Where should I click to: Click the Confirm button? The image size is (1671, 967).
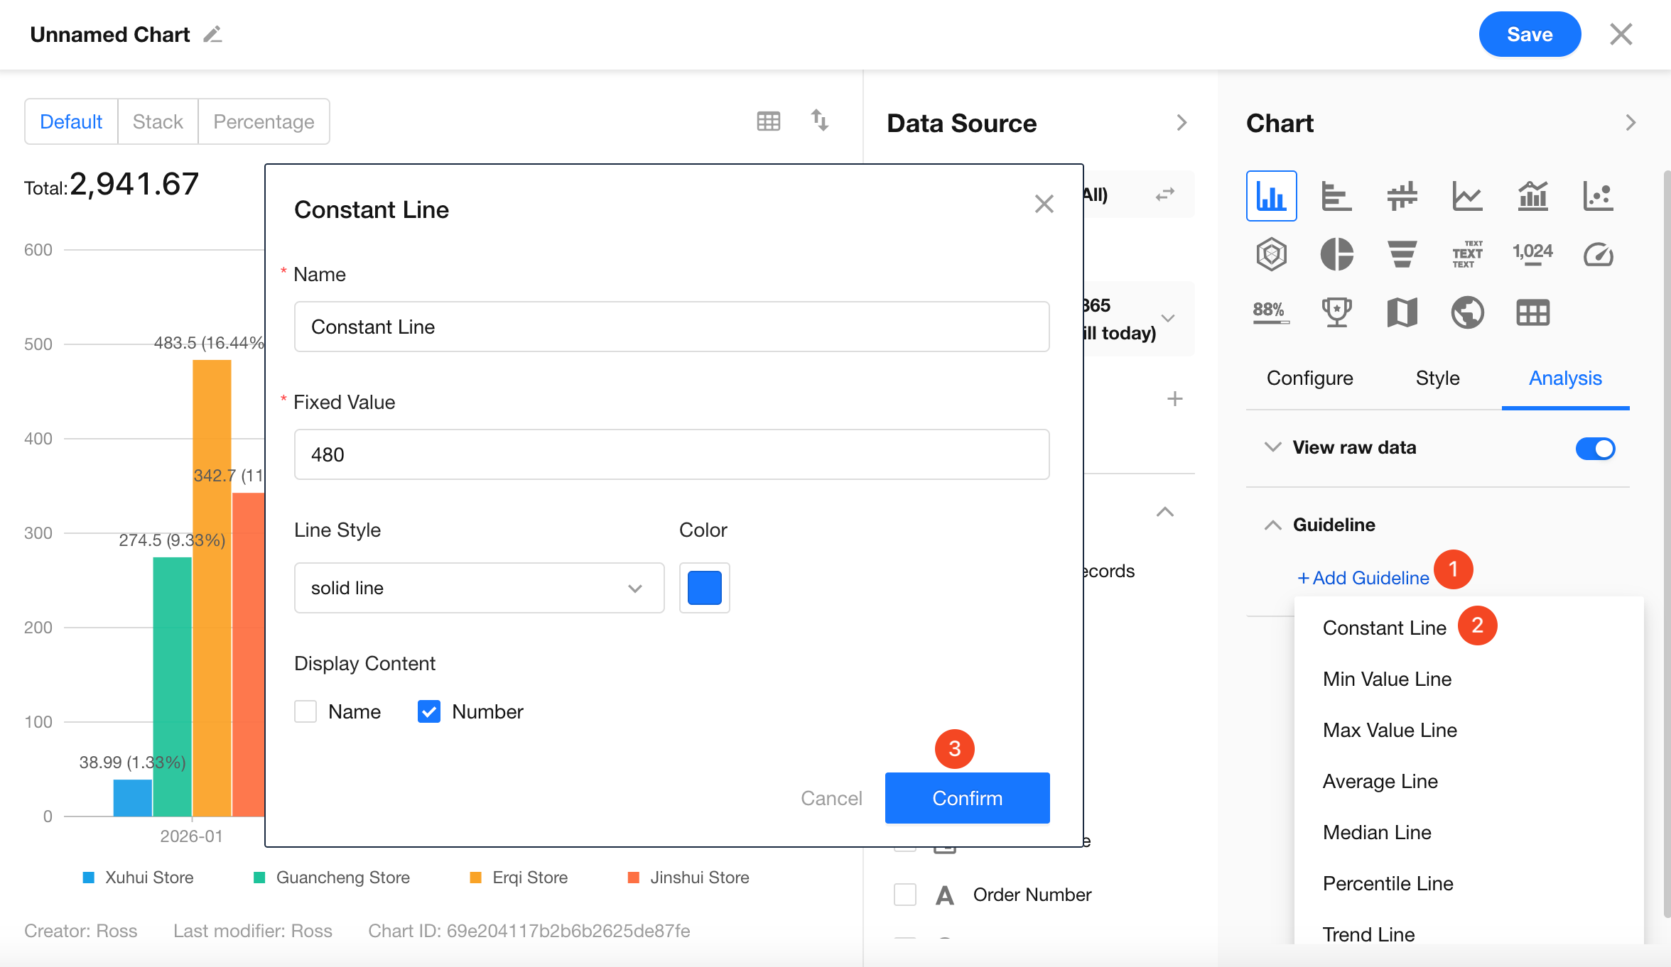(x=967, y=798)
